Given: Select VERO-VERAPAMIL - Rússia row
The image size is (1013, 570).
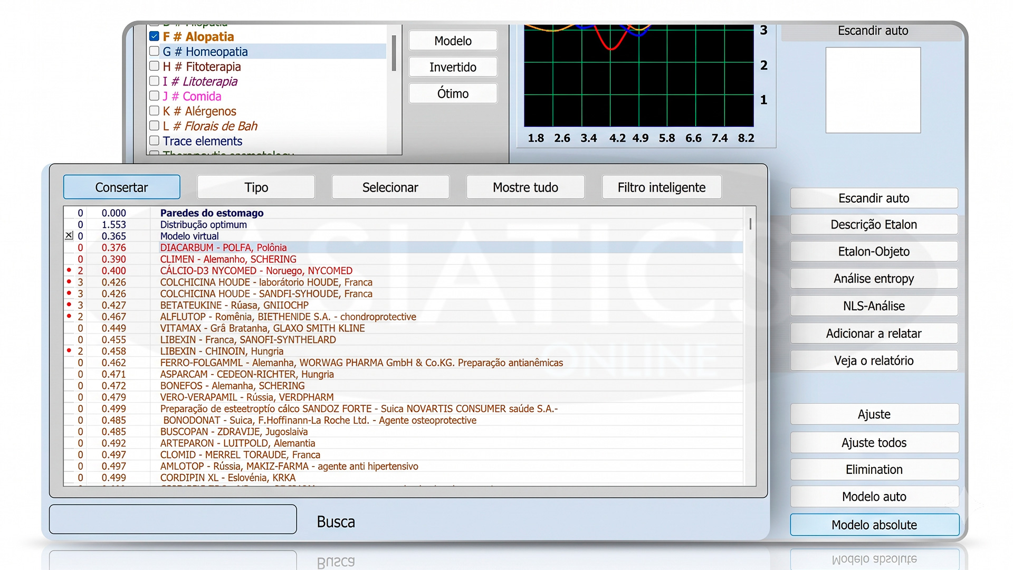Looking at the screenshot, I should (404, 397).
